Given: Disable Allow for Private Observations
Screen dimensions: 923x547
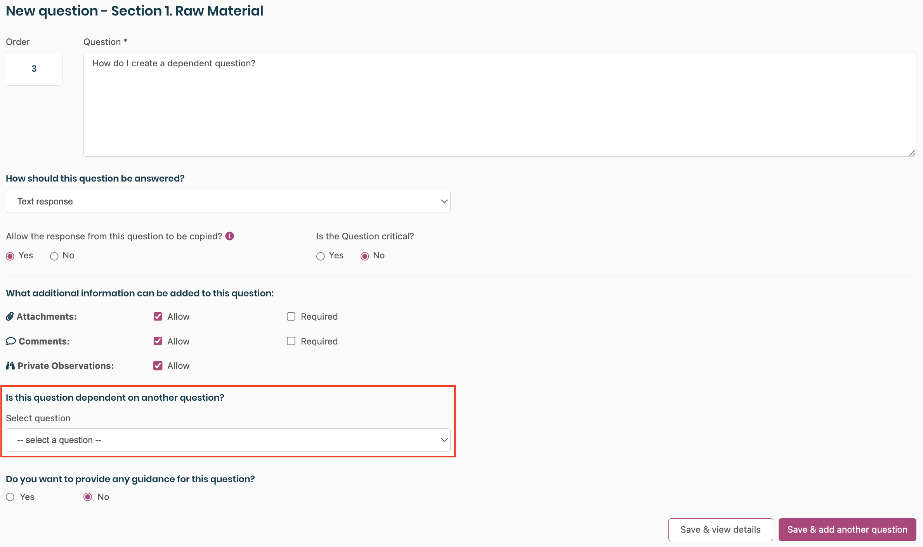Looking at the screenshot, I should [x=158, y=366].
